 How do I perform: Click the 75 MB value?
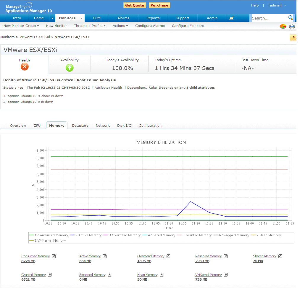pyautogui.click(x=258, y=261)
